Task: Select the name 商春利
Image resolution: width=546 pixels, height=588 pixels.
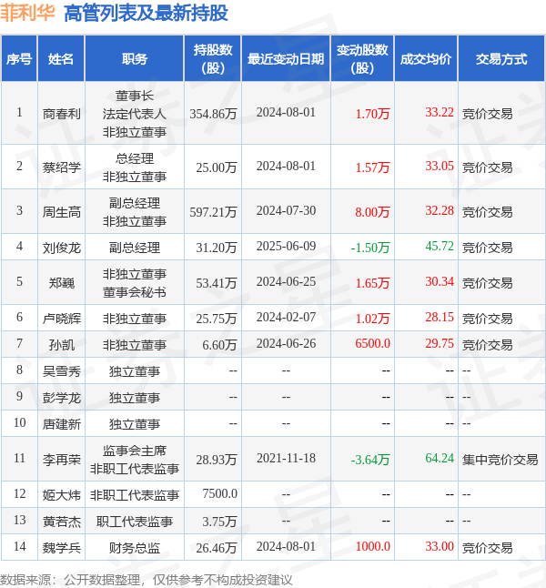Action: coord(62,114)
